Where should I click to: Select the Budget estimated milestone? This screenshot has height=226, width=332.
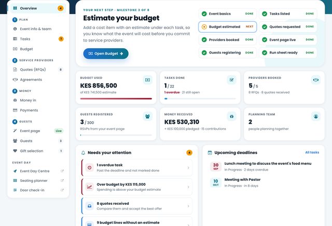coord(227,26)
